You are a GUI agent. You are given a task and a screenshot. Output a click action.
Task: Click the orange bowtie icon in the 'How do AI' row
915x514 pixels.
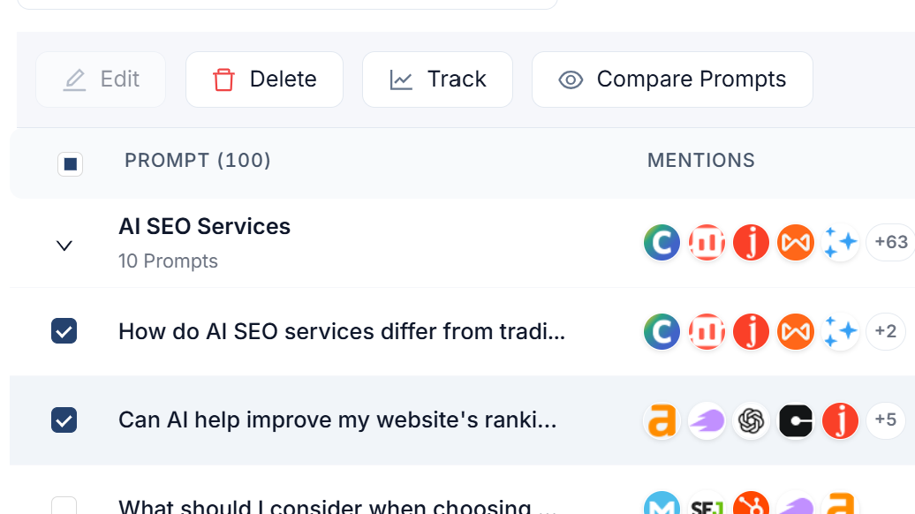[x=796, y=331]
